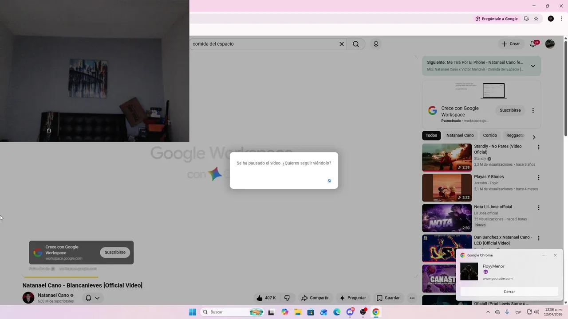Select the Reggaeton filter chip
The width and height of the screenshot is (568, 319).
click(x=515, y=136)
